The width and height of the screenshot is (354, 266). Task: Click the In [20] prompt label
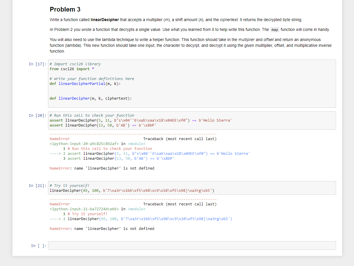click(38, 115)
